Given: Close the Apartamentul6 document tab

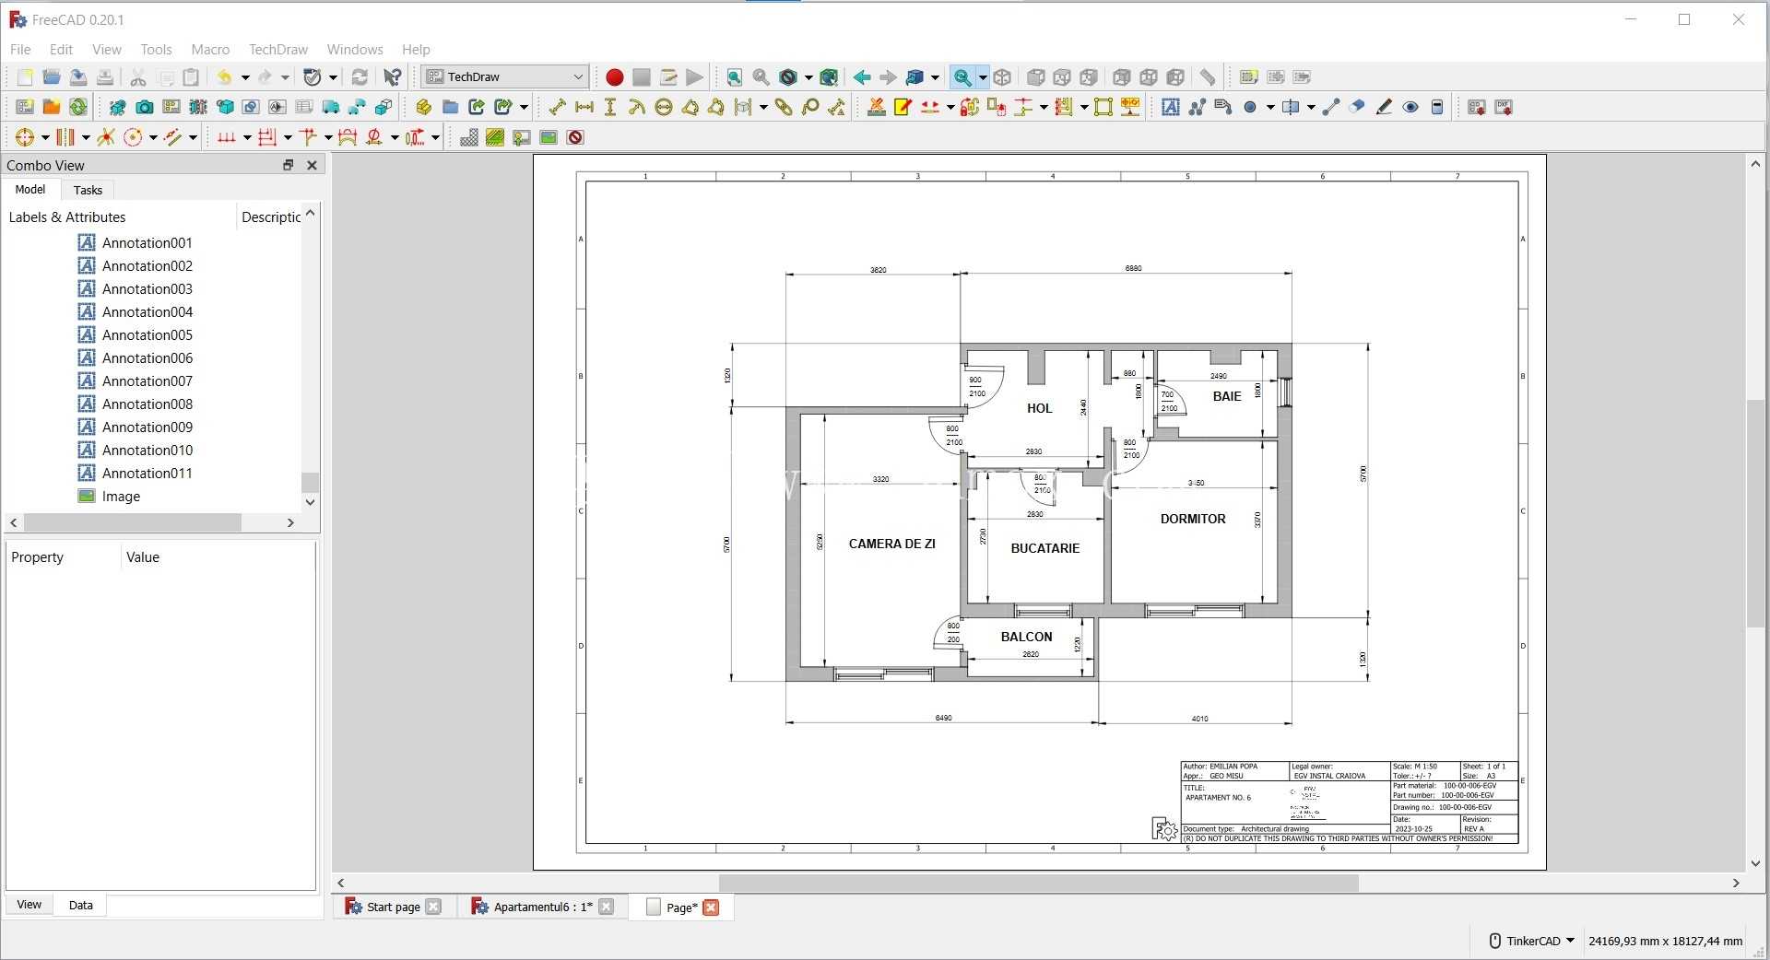Looking at the screenshot, I should 606,907.
